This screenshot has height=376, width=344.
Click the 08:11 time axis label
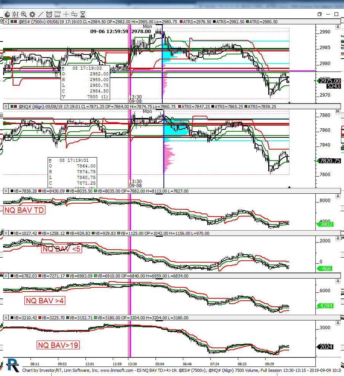(35, 364)
